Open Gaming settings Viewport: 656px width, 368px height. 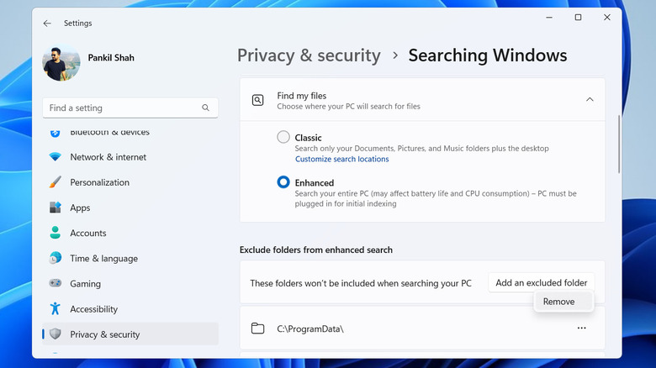[x=85, y=284]
